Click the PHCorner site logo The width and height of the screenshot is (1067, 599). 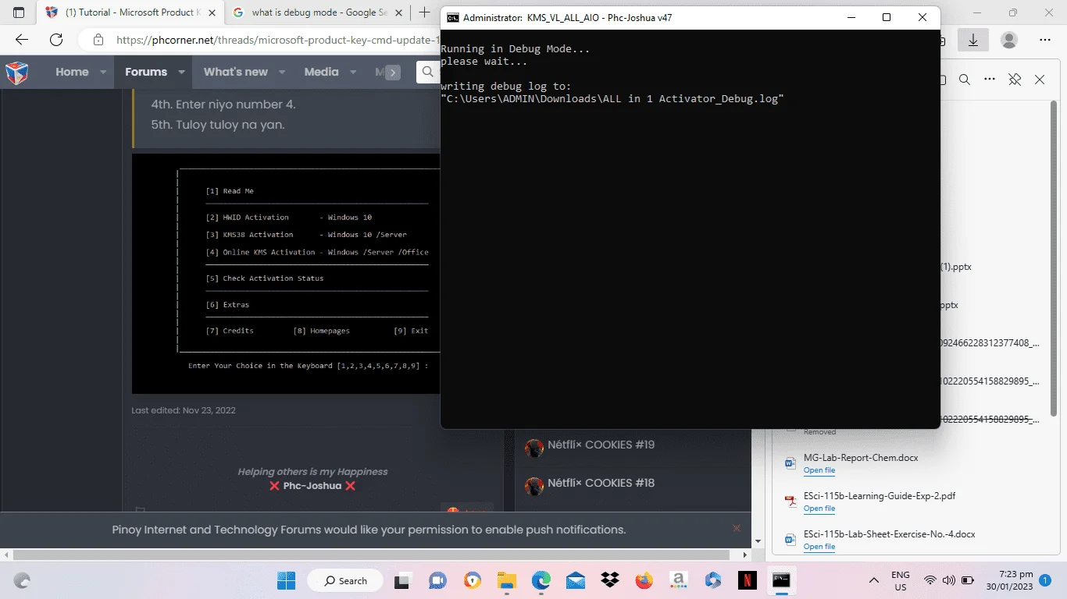(x=17, y=73)
